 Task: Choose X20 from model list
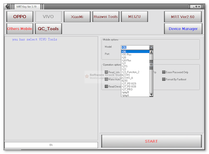pos(135,57)
